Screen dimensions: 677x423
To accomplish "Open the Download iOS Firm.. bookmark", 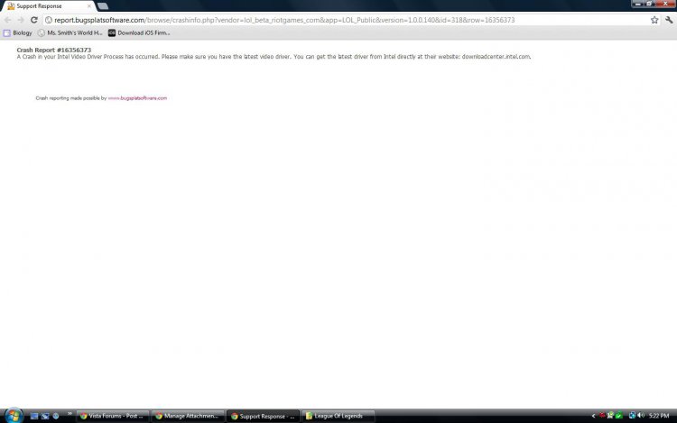I will [139, 32].
